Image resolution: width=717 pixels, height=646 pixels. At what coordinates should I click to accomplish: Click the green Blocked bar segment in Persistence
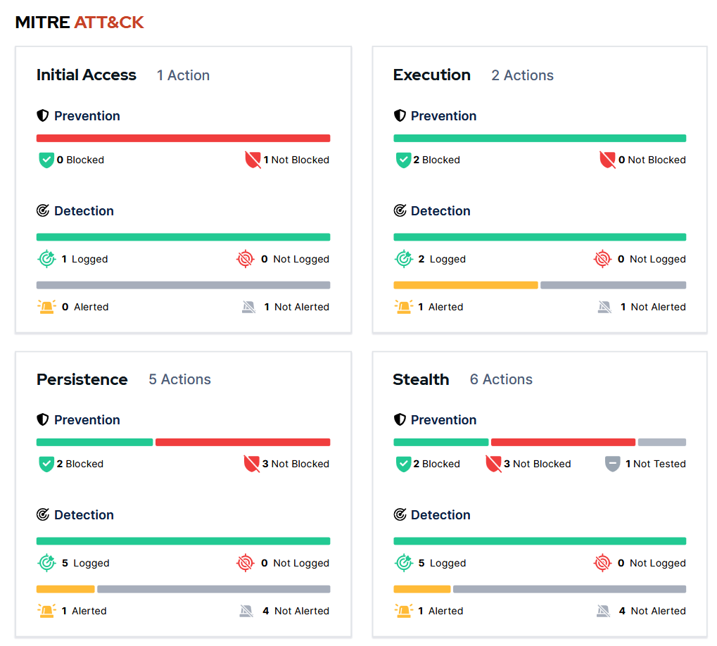coord(95,442)
